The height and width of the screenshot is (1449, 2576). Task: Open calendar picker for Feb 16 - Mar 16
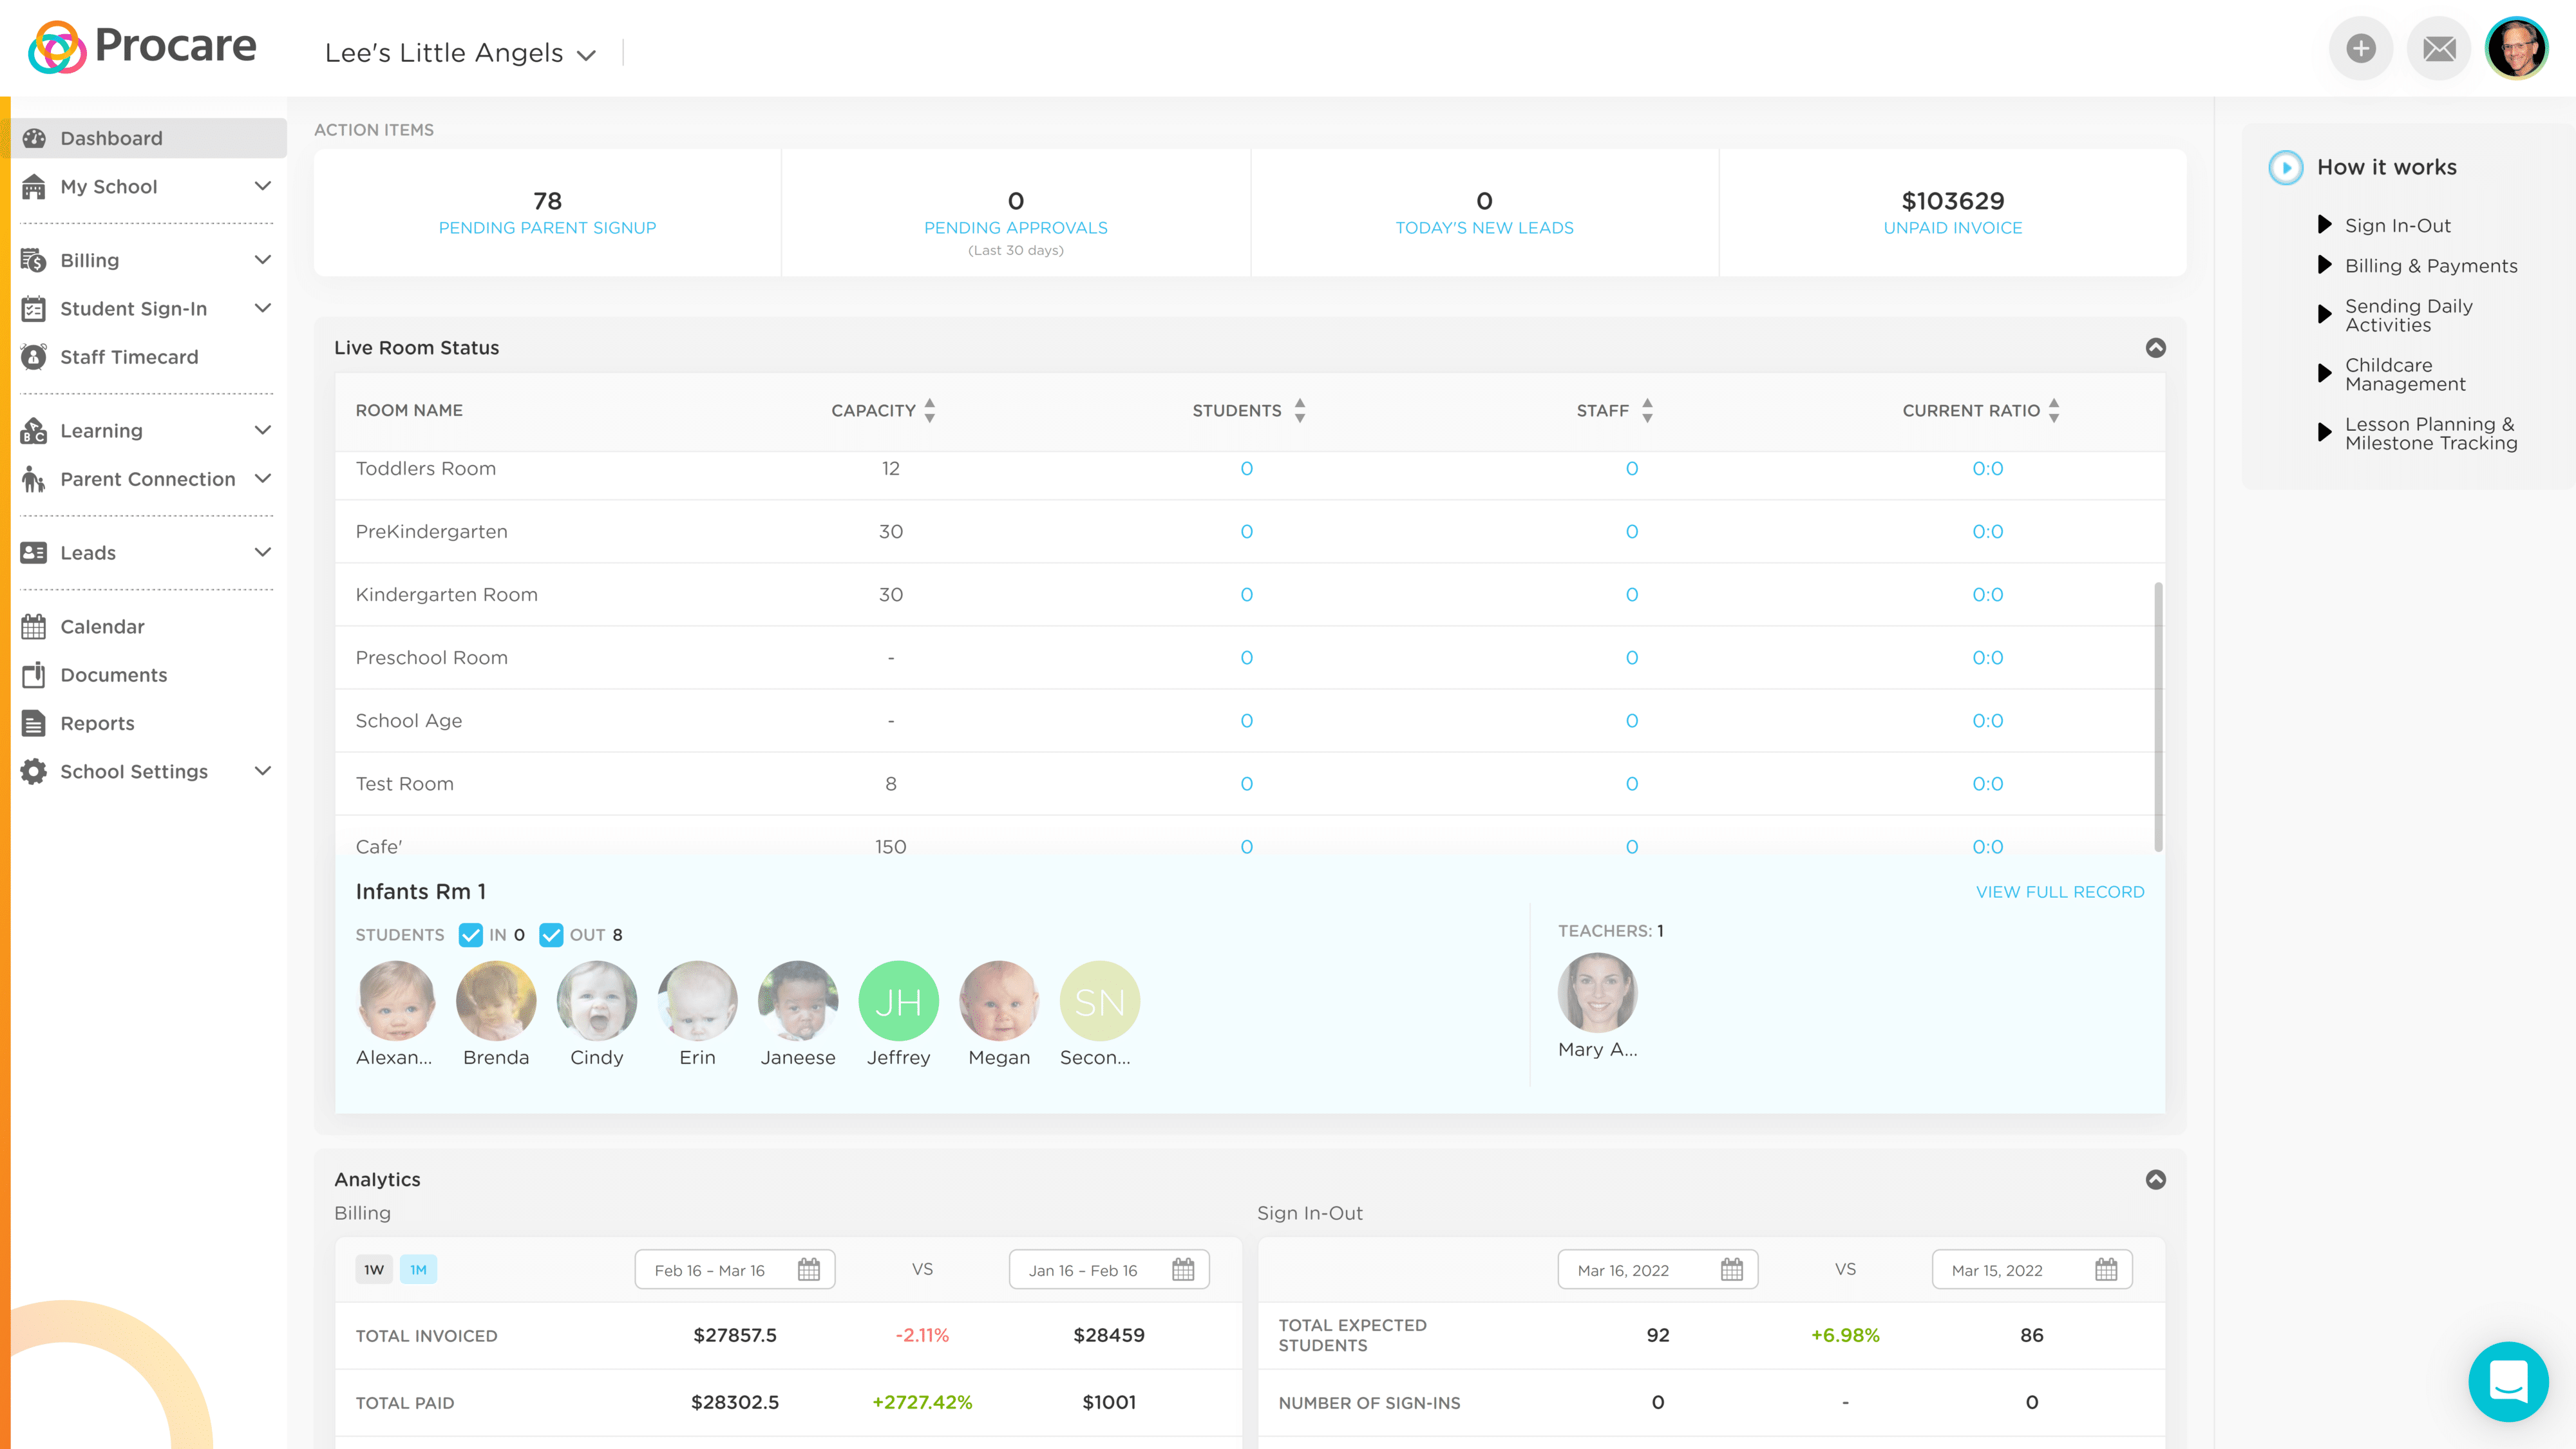click(x=809, y=1270)
